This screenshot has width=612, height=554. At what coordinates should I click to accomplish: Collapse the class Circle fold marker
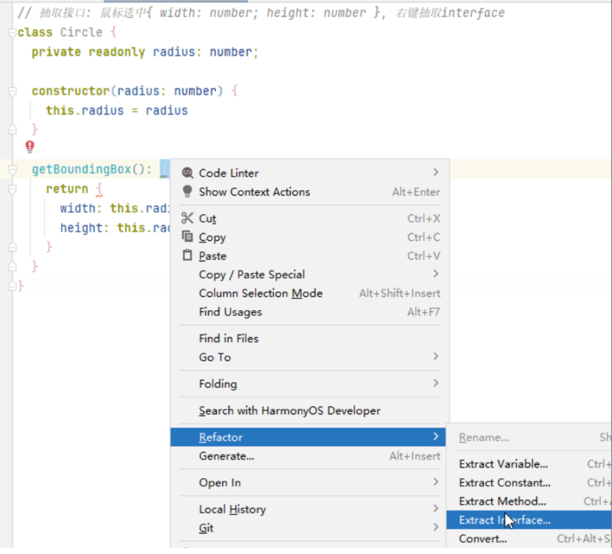tap(13, 33)
